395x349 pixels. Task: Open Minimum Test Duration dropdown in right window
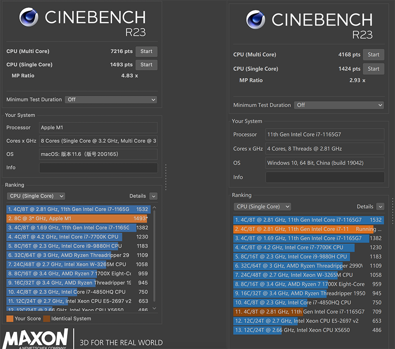click(339, 105)
